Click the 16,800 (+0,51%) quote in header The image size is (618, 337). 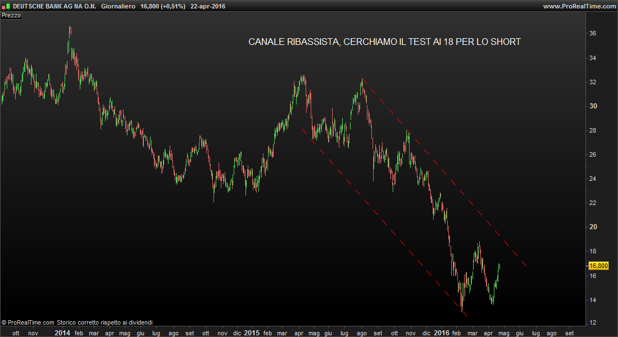tap(163, 6)
